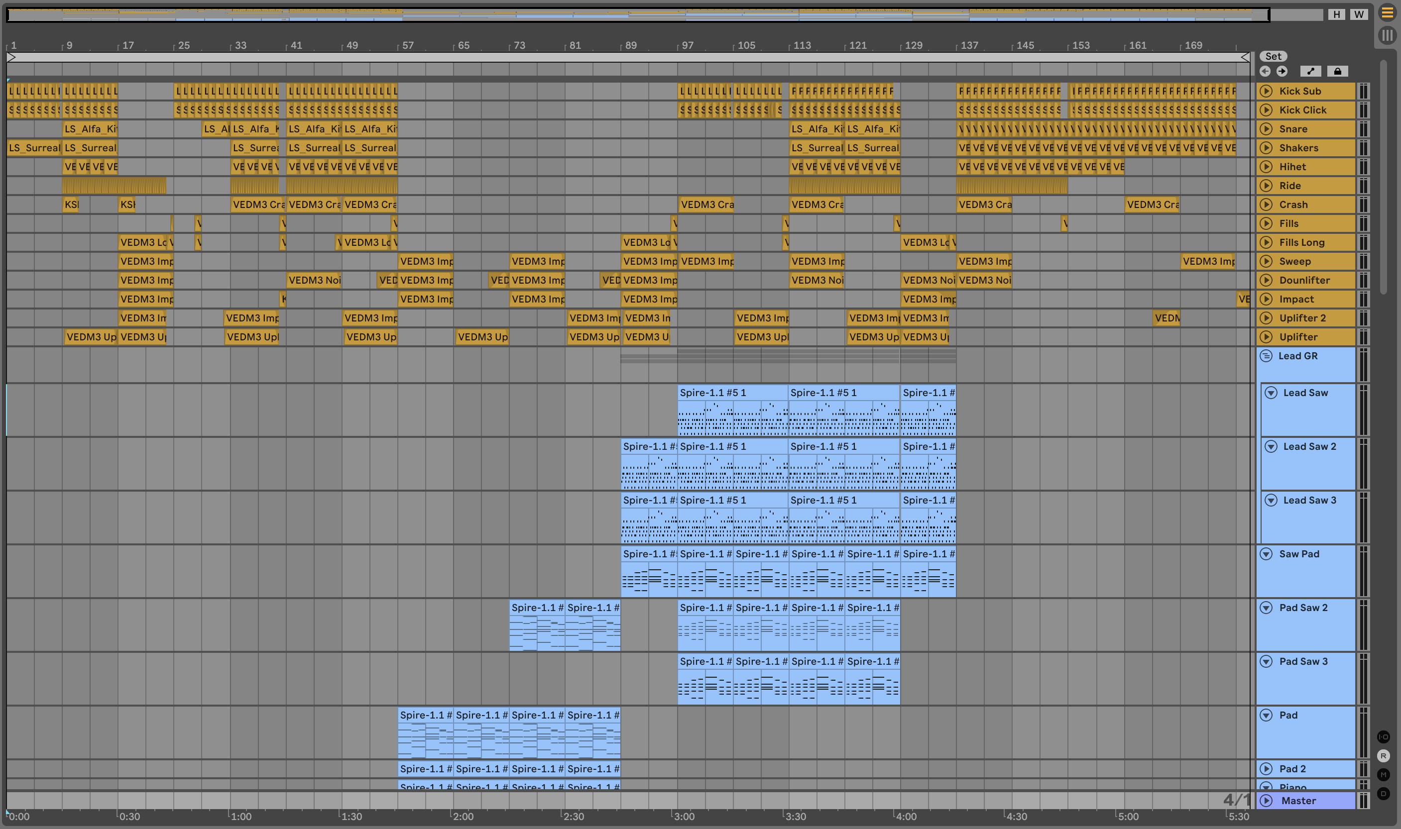
Task: Collapse the Saw Pad track
Action: [1266, 554]
